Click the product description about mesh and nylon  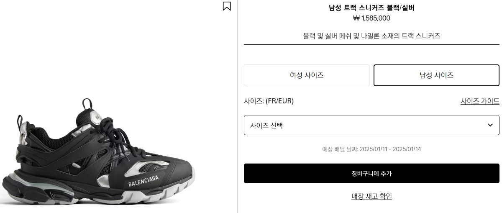371,36
